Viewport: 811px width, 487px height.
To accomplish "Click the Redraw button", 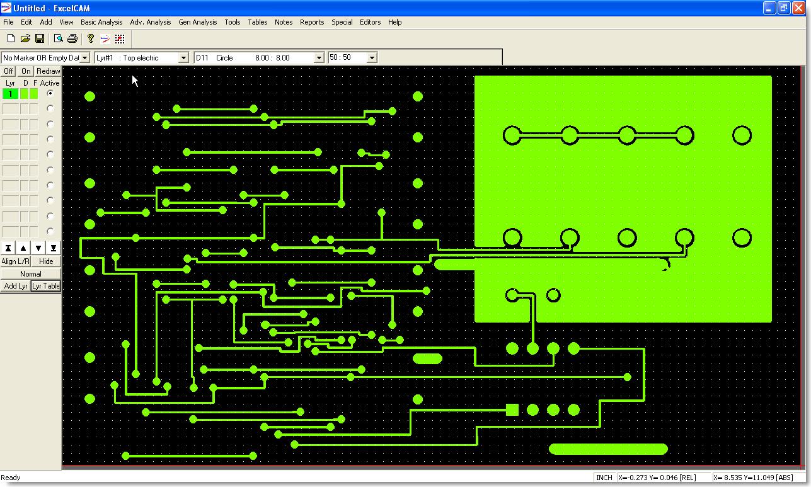I will click(x=48, y=71).
